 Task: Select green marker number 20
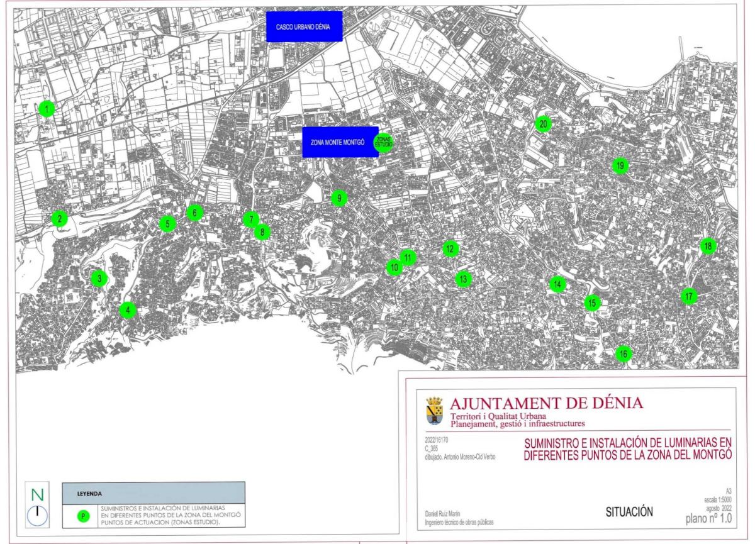click(543, 124)
